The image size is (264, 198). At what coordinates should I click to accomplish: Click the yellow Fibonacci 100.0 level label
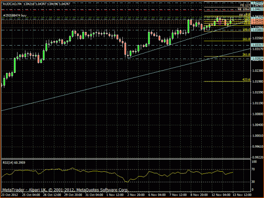tap(246, 30)
